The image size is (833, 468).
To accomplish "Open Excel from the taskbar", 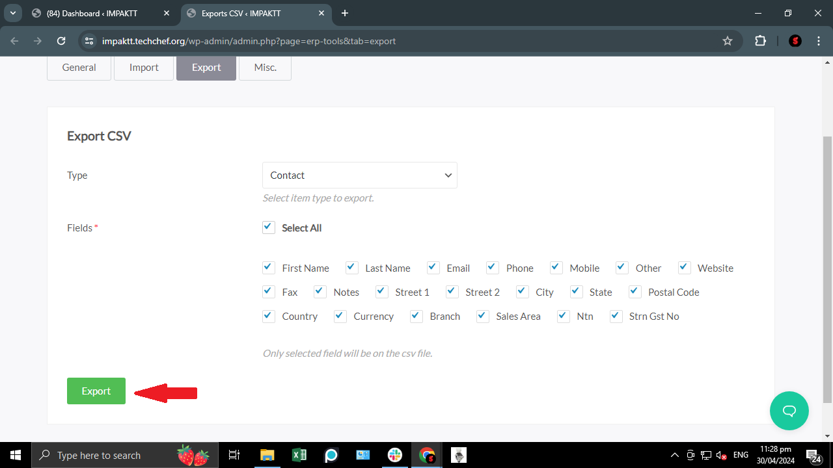I will coord(299,455).
